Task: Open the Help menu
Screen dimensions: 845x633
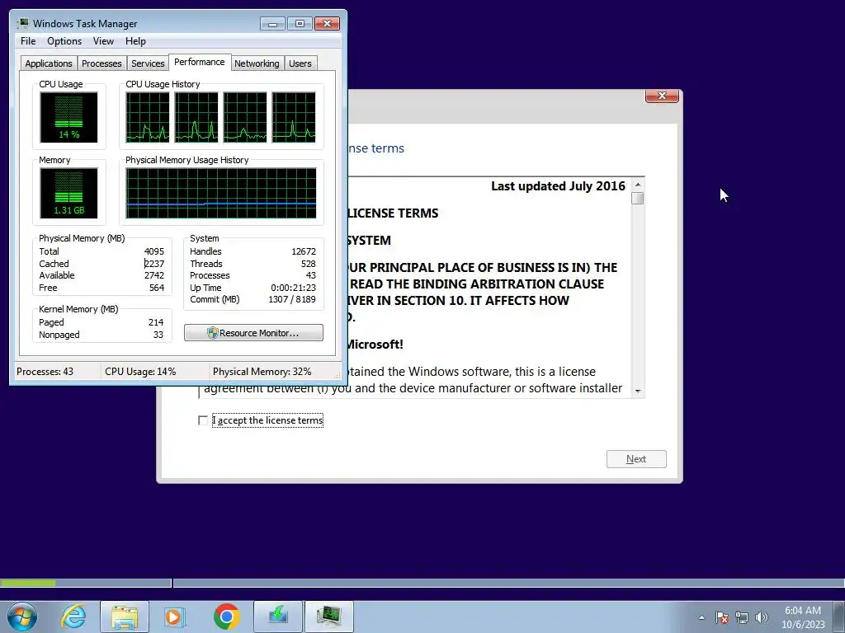Action: pyautogui.click(x=135, y=41)
